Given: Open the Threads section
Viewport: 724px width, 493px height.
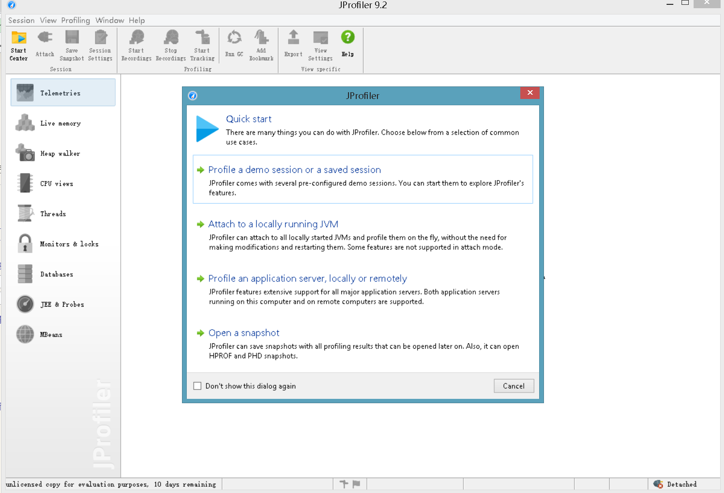Looking at the screenshot, I should [63, 213].
